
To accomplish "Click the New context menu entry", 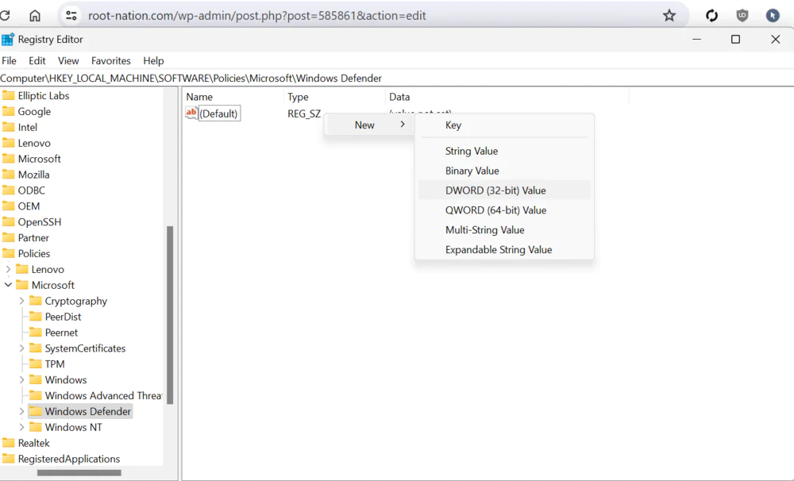I will pyautogui.click(x=369, y=125).
